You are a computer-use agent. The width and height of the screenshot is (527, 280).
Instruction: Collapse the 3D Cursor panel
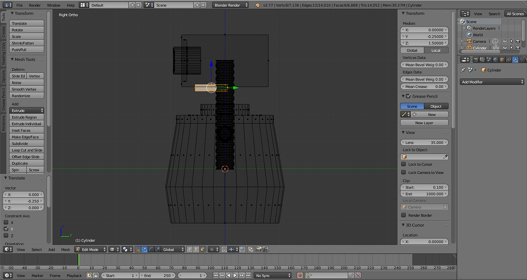(403, 225)
